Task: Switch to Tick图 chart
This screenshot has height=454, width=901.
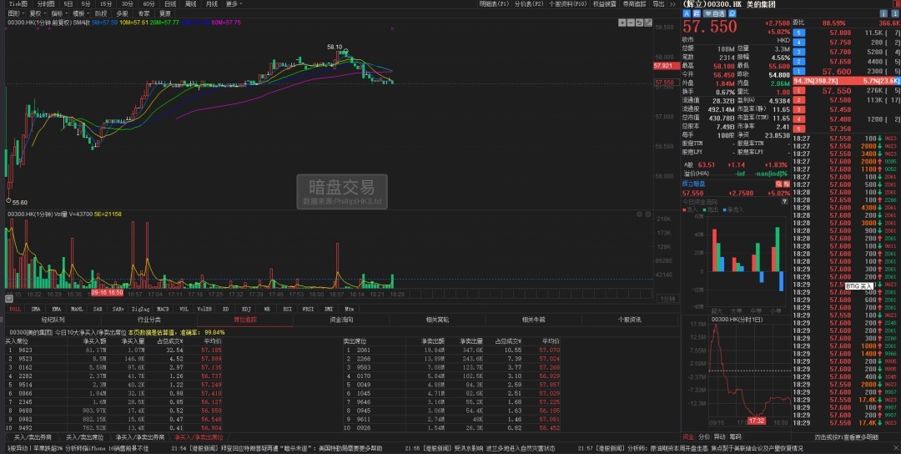Action: tap(18, 4)
